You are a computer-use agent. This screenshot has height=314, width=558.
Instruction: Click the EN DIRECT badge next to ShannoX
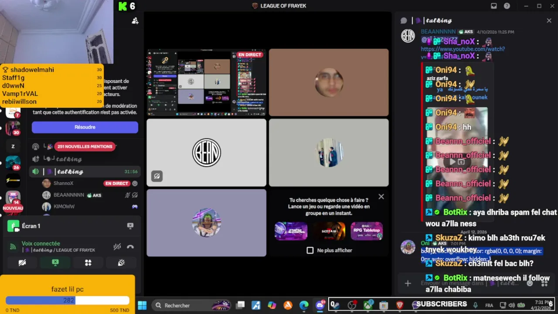tap(116, 183)
